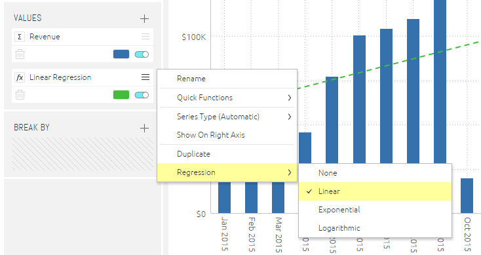Click the Jan 2015 axis label
This screenshot has width=481, height=255.
click(225, 234)
